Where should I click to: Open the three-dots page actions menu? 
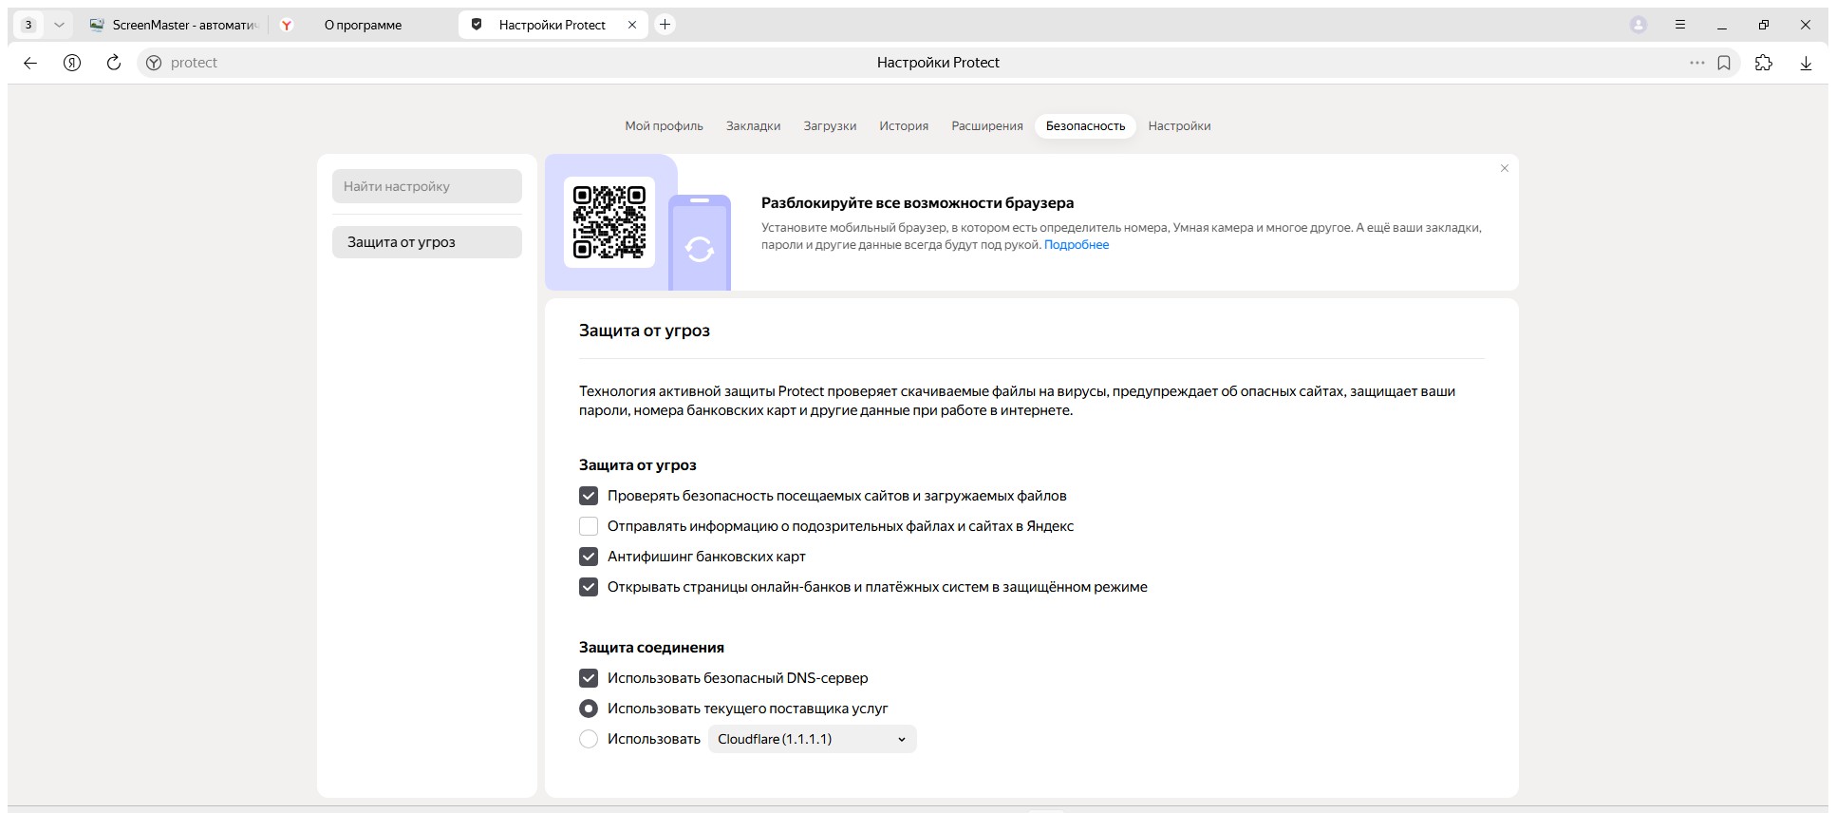click(x=1697, y=63)
